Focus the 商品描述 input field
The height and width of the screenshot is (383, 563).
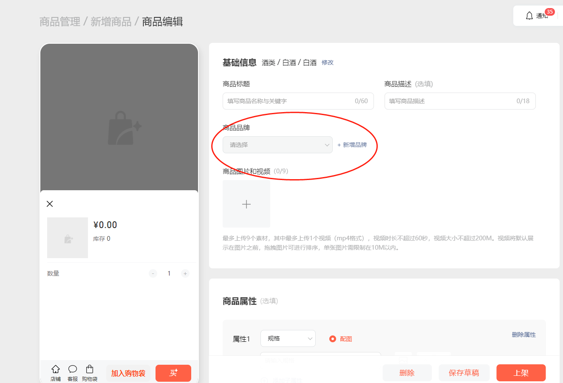pyautogui.click(x=460, y=101)
